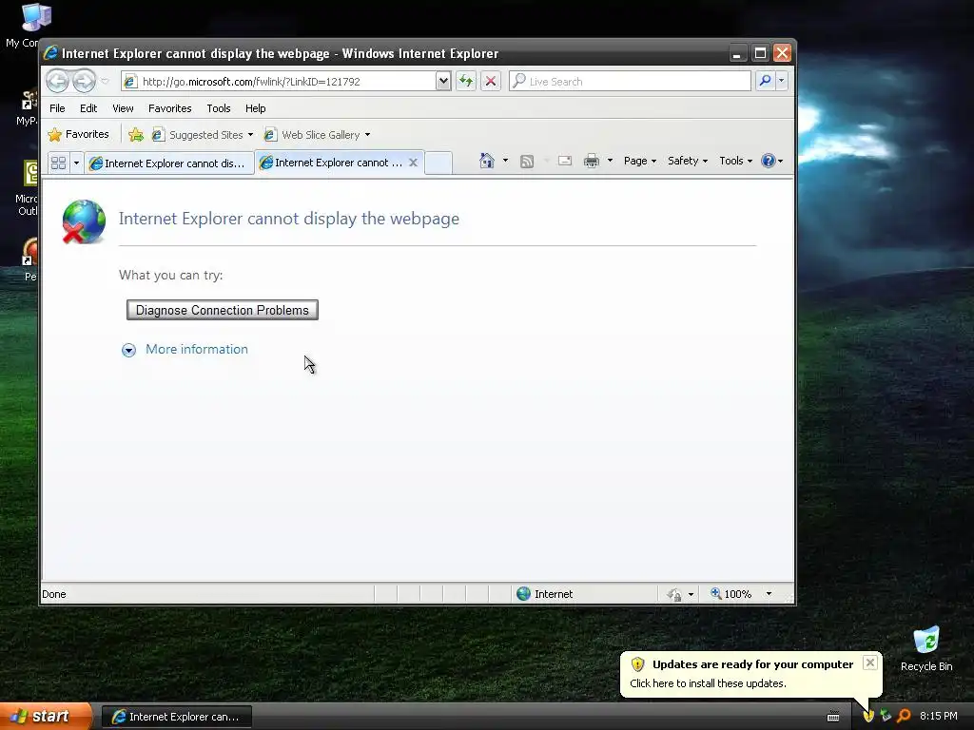
Task: Click the Protected Mode lock icon in status bar
Action: (x=674, y=595)
